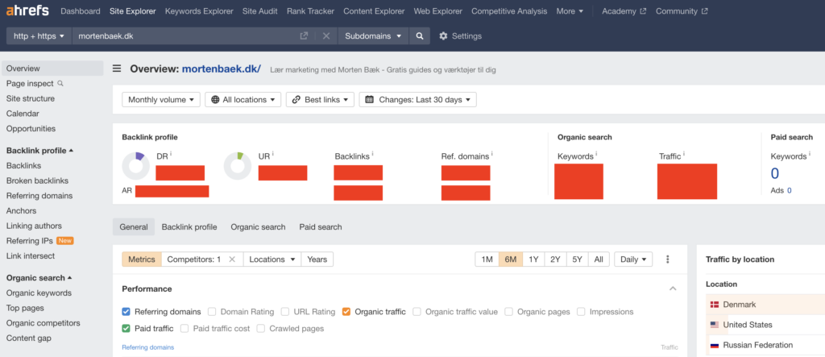Open URL in new tab icon
This screenshot has width=825, height=357.
point(304,35)
